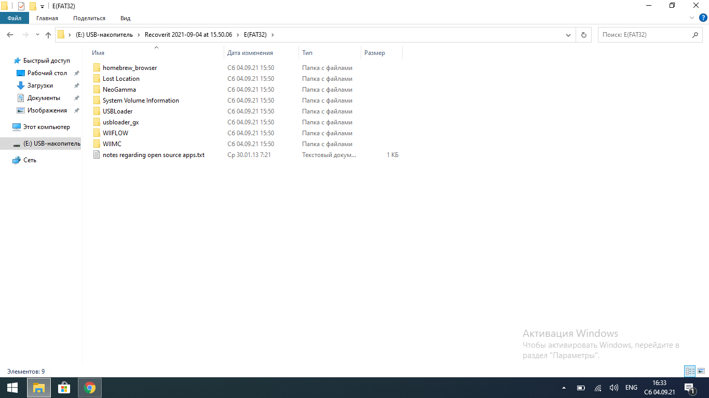The height and width of the screenshot is (398, 709).
Task: Switch to the Главная ribbon tab
Action: [x=47, y=18]
